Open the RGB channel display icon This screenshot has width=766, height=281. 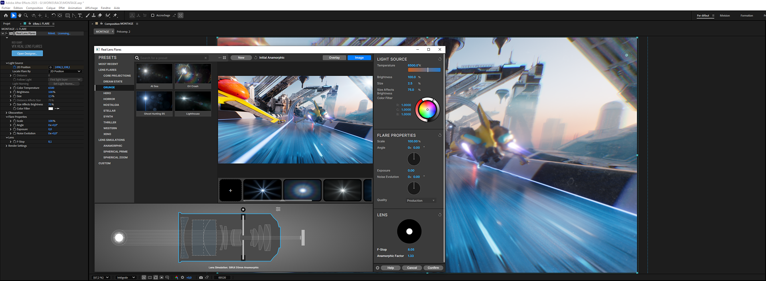coord(176,277)
